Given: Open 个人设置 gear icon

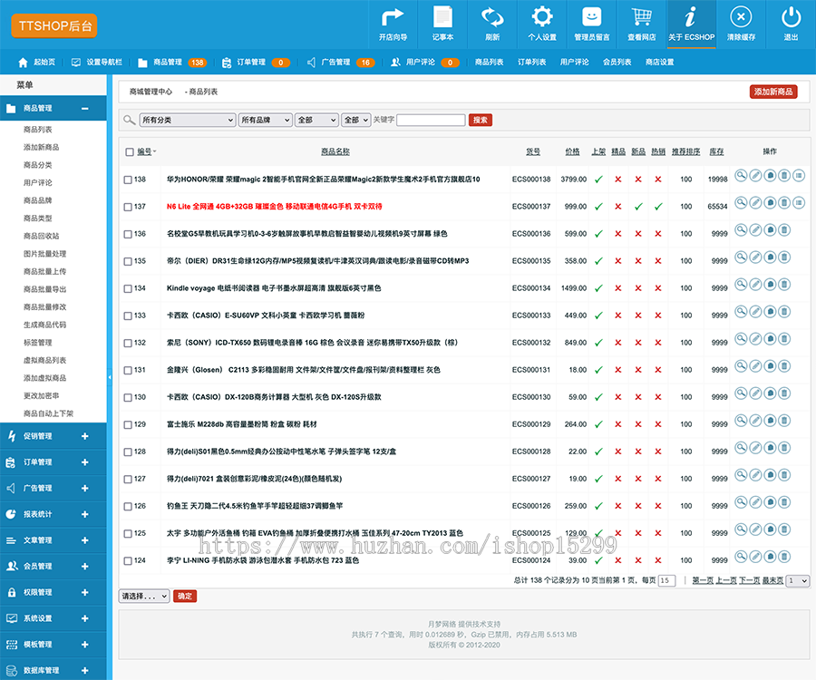Looking at the screenshot, I should pyautogui.click(x=542, y=17).
